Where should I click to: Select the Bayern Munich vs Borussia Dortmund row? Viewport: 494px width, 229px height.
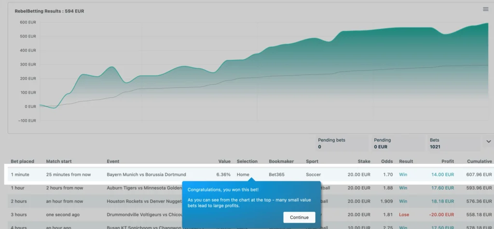click(x=249, y=175)
